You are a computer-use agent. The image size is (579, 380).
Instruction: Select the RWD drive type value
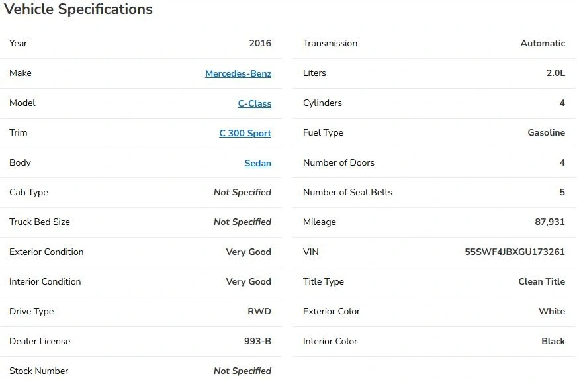coord(259,311)
